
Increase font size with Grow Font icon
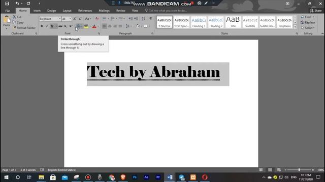click(x=75, y=19)
